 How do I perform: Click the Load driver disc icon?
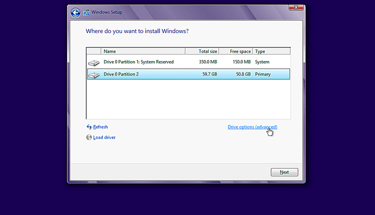tap(89, 137)
